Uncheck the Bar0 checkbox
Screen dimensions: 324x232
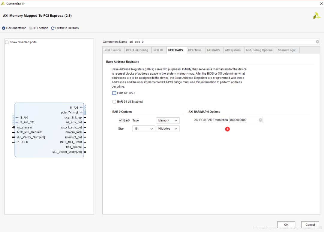[x=121, y=120]
